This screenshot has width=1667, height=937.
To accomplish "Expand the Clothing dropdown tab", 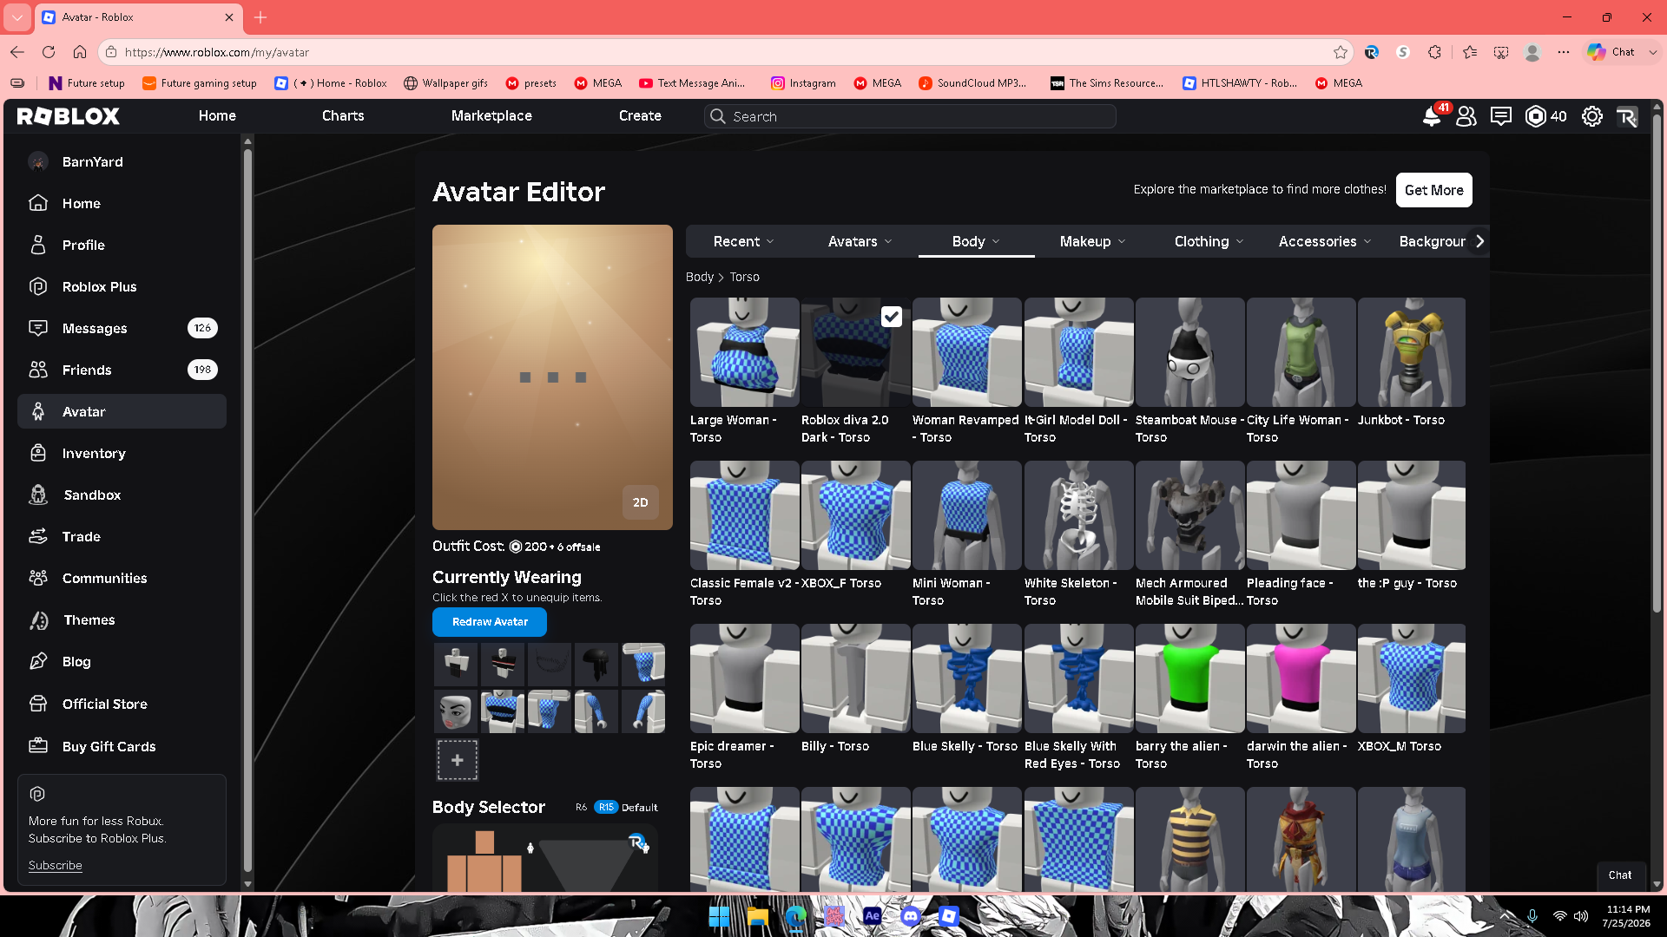I will point(1209,241).
